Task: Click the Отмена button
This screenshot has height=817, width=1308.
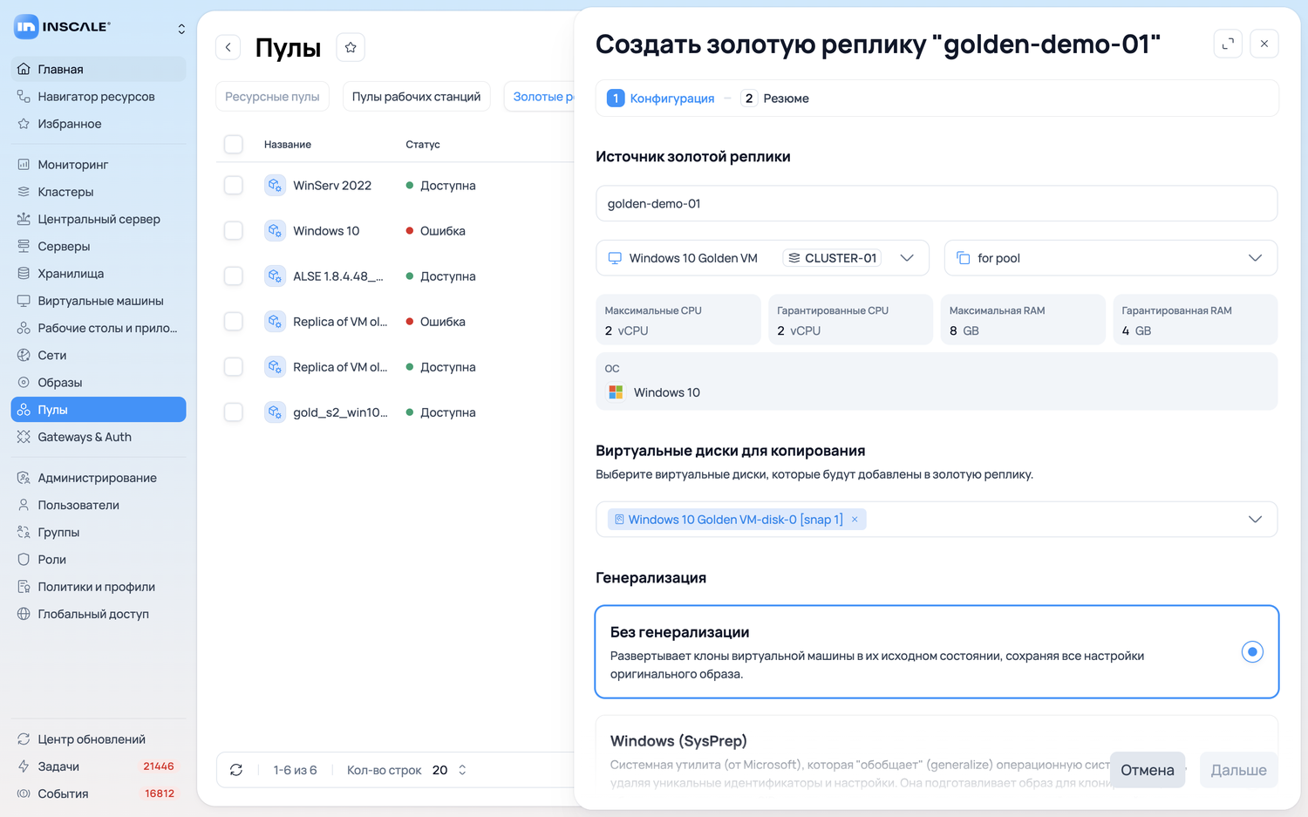Action: coord(1147,770)
